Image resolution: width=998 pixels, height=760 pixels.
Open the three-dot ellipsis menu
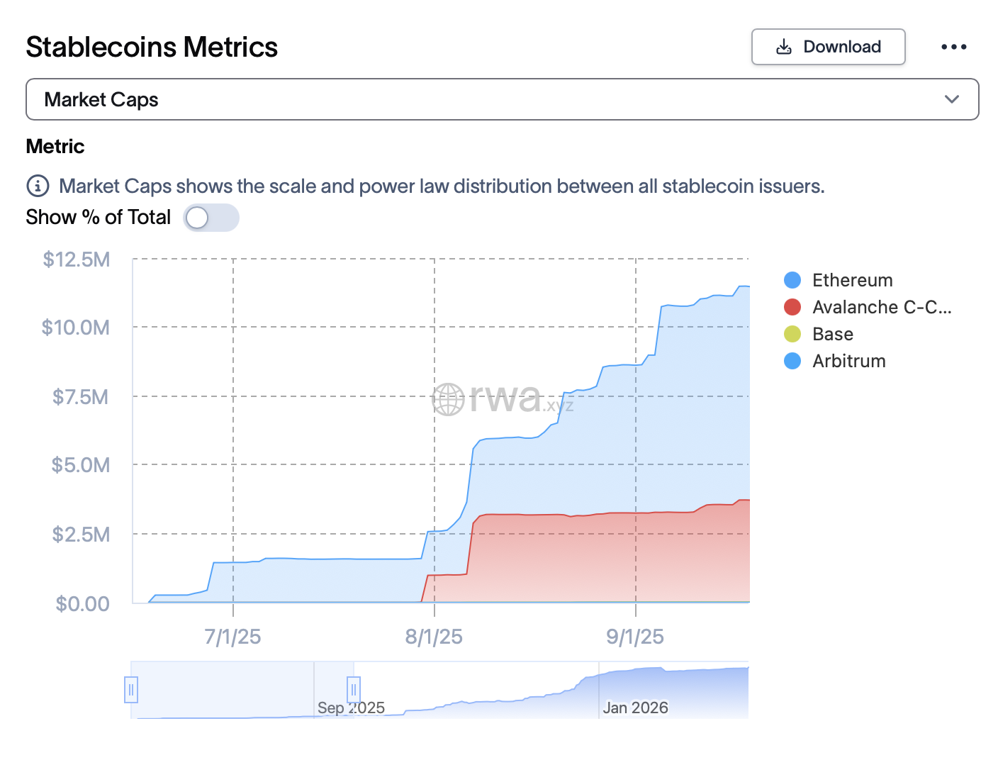click(954, 47)
